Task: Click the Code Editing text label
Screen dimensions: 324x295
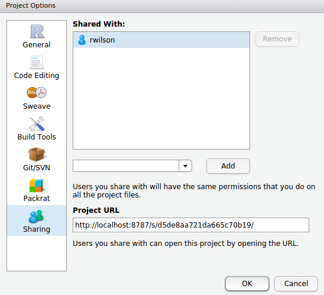Action: (37, 76)
